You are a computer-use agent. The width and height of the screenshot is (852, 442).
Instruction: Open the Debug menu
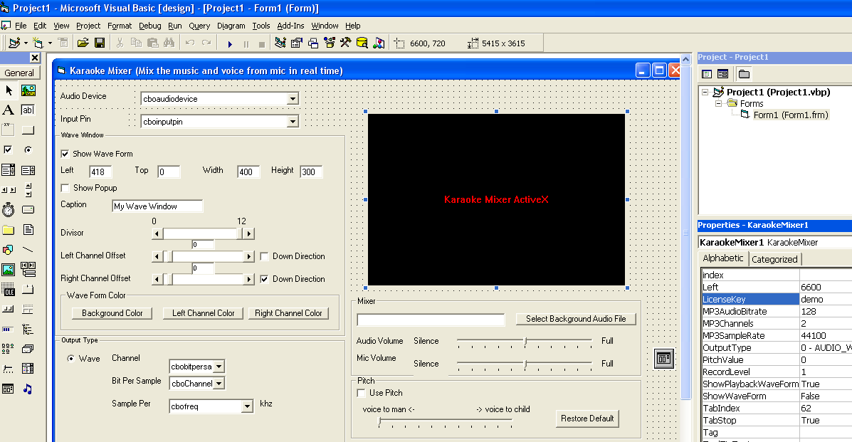pos(149,26)
